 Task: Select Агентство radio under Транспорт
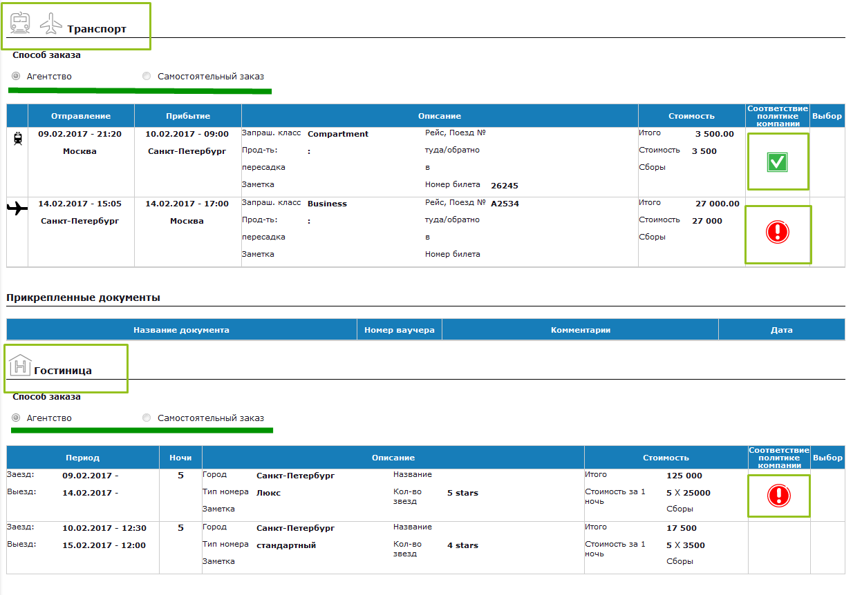coord(16,77)
